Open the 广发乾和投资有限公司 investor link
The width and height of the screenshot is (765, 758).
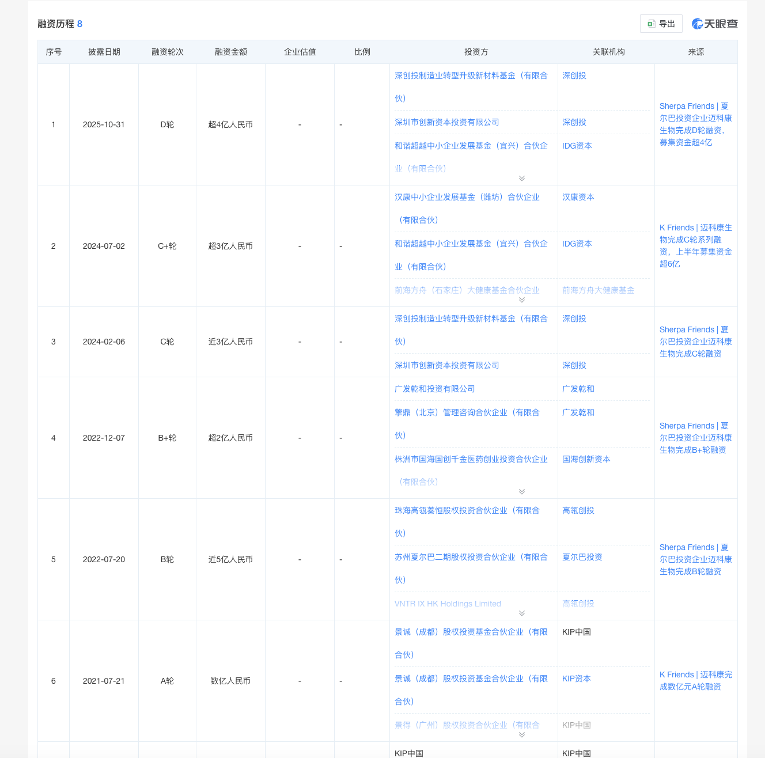(434, 389)
